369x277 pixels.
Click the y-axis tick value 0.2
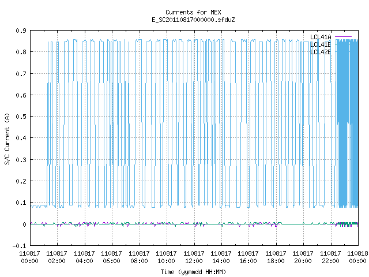coord(21,181)
